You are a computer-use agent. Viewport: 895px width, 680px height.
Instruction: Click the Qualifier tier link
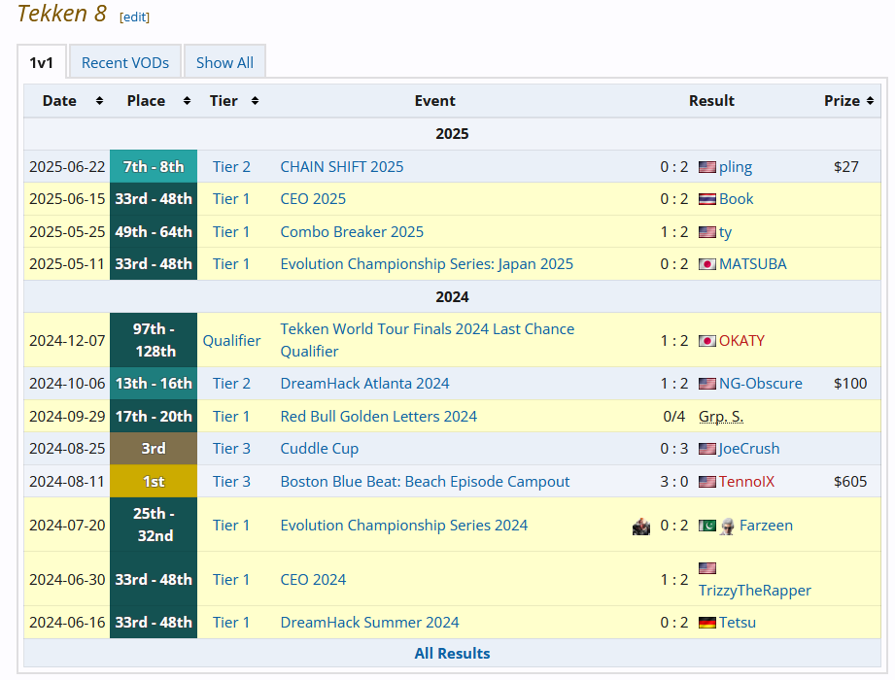[x=231, y=341]
